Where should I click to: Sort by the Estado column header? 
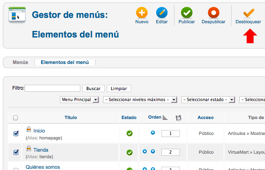(x=129, y=118)
